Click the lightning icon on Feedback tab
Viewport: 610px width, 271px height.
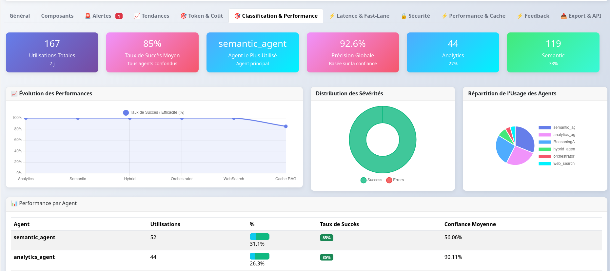520,16
